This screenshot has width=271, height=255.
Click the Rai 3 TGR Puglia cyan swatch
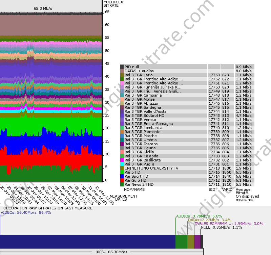coord(122,164)
